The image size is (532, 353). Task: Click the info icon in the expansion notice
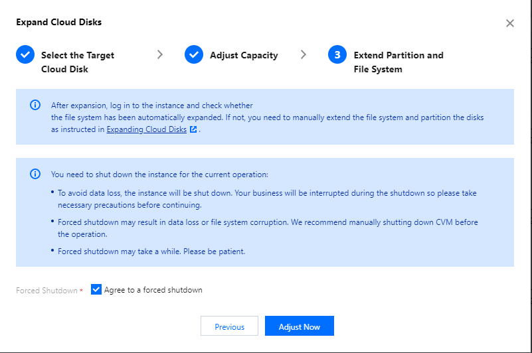coord(35,105)
